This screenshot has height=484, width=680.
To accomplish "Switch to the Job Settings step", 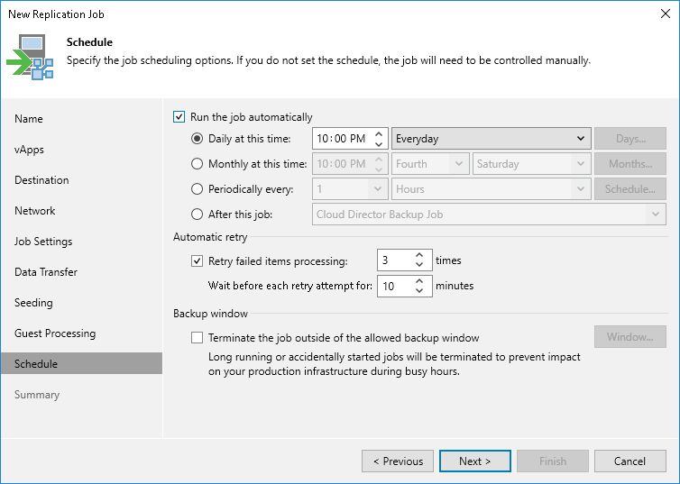I will [x=43, y=242].
